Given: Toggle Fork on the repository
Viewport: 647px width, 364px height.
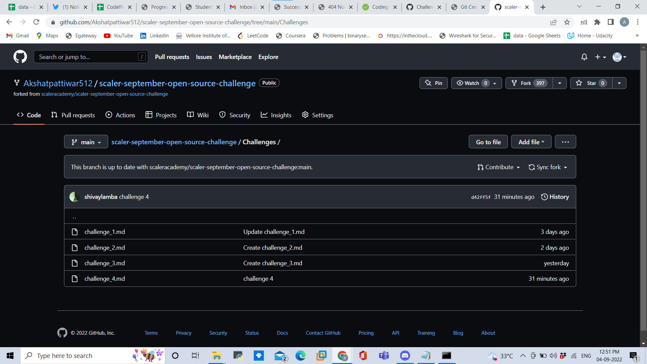Looking at the screenshot, I should [x=524, y=83].
